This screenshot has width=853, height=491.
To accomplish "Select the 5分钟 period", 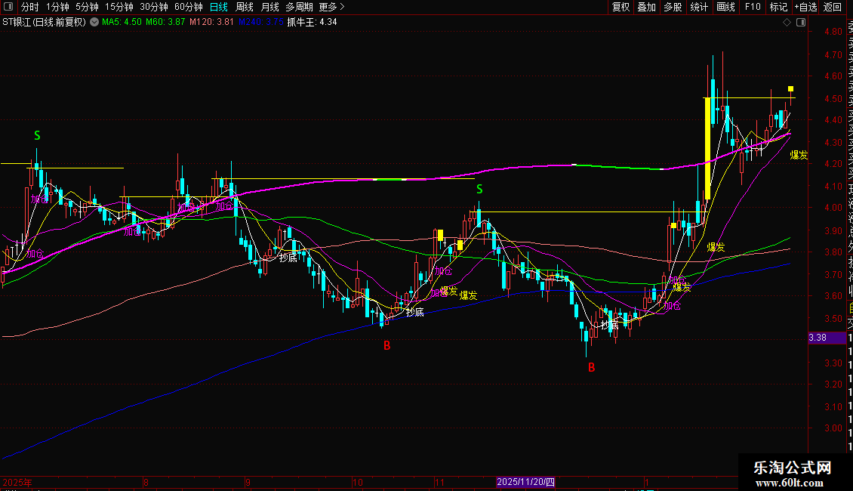I will coord(87,7).
